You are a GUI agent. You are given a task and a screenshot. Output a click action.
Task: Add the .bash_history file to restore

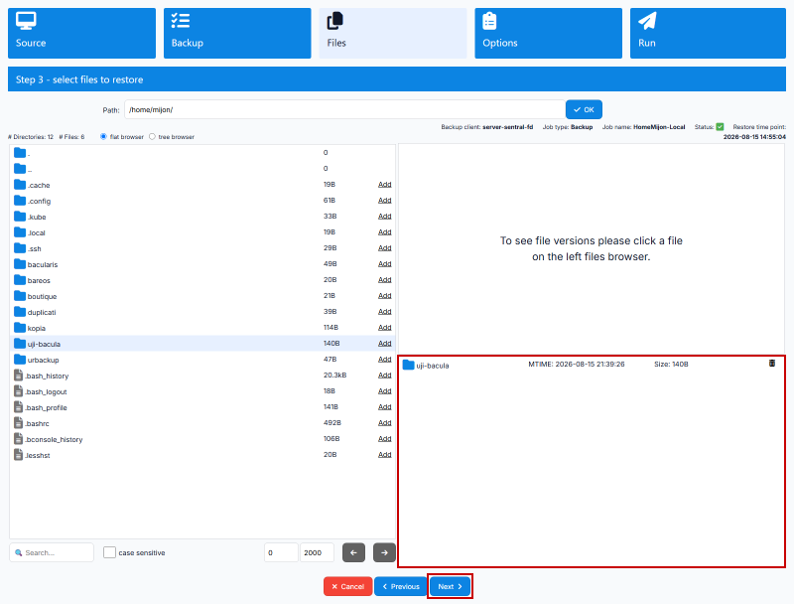385,375
